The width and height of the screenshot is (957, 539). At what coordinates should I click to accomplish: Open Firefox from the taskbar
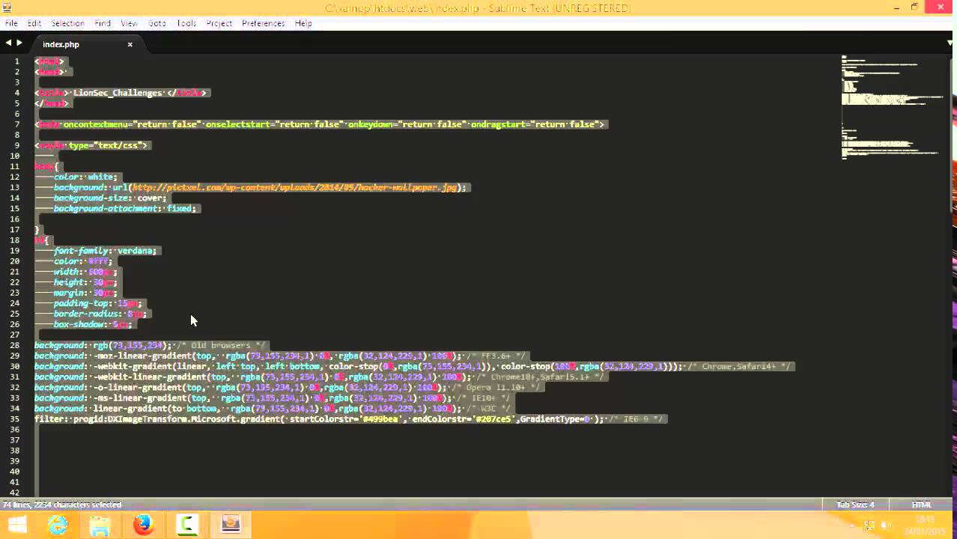pos(142,524)
